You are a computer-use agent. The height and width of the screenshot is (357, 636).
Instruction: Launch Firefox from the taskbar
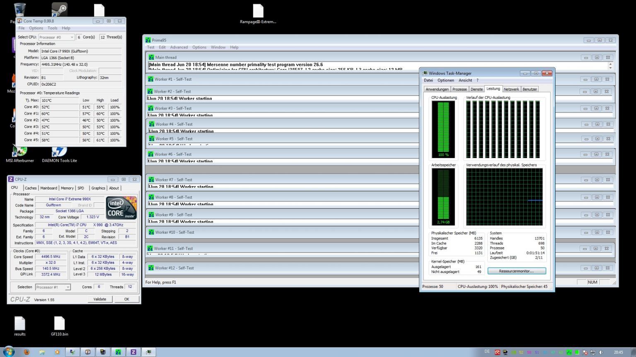[27, 352]
